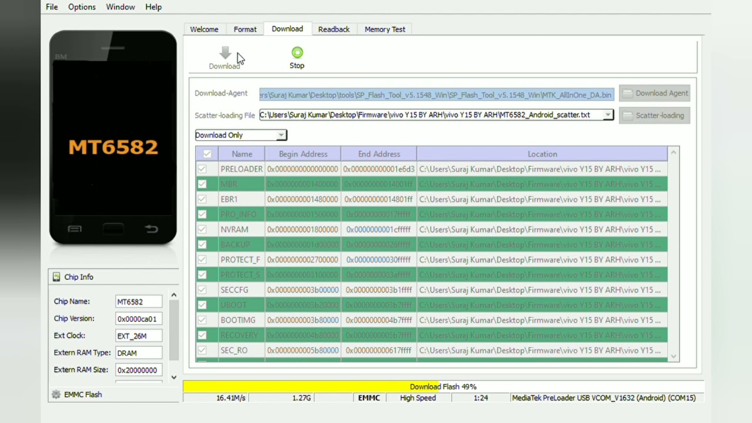Viewport: 752px width, 423px height.
Task: Select the Download tab
Action: pyautogui.click(x=287, y=29)
